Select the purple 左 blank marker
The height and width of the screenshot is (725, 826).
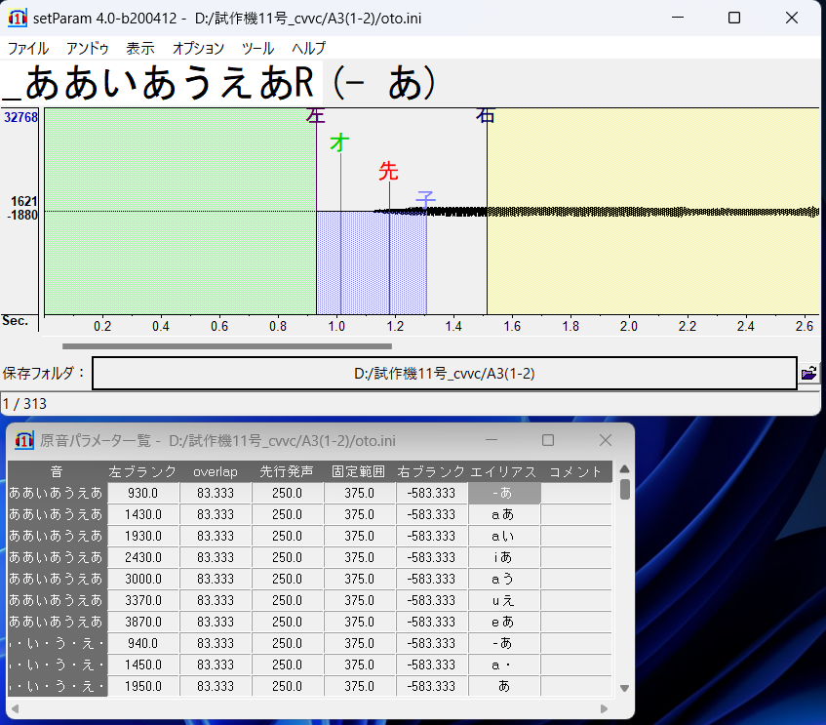click(x=316, y=114)
